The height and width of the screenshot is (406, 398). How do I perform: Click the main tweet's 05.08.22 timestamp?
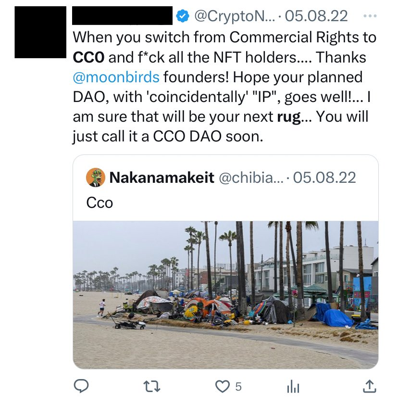pos(316,16)
